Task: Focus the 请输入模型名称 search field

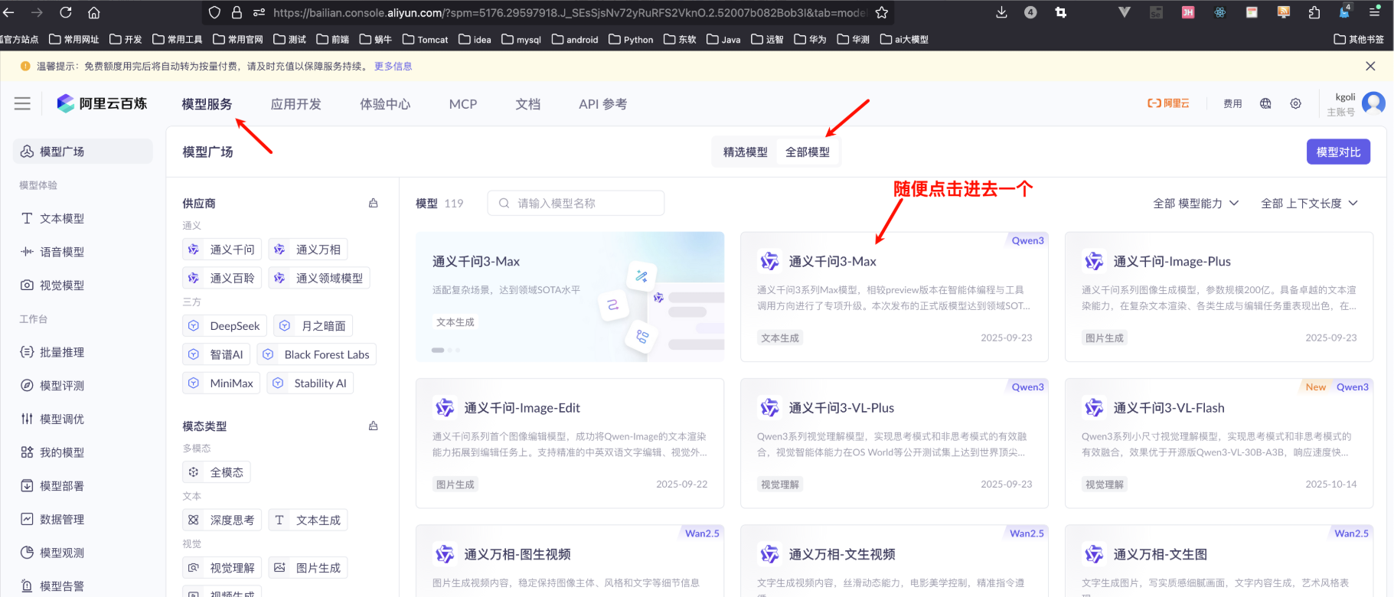Action: 576,203
